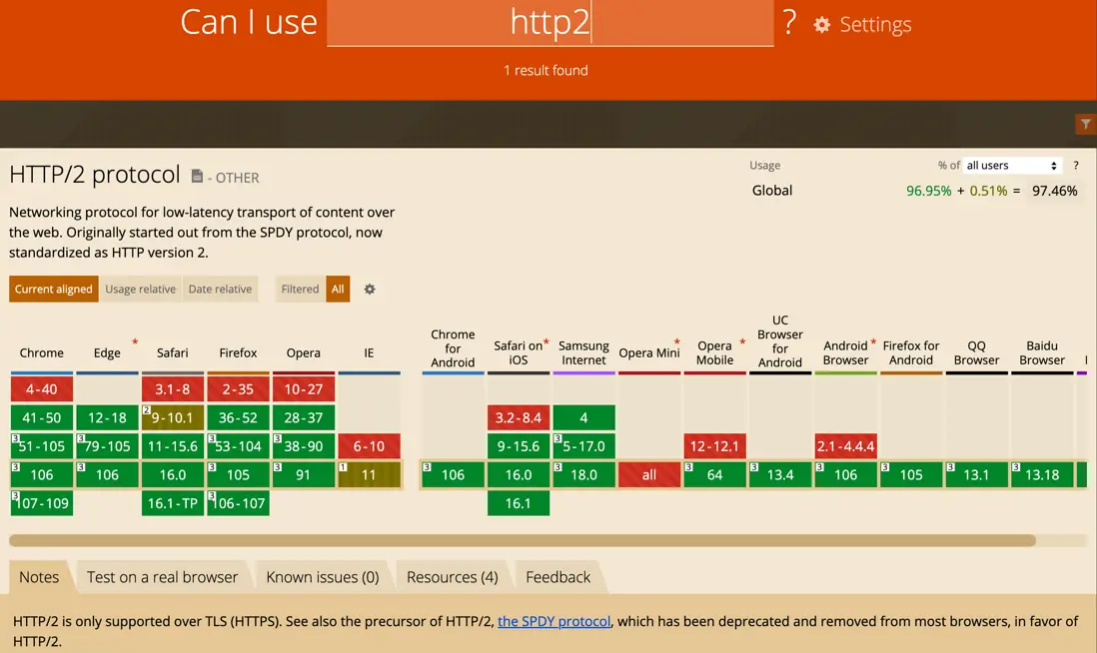Viewport: 1097px width, 653px height.
Task: Click the Opera 10-27 cell
Action: pos(304,389)
